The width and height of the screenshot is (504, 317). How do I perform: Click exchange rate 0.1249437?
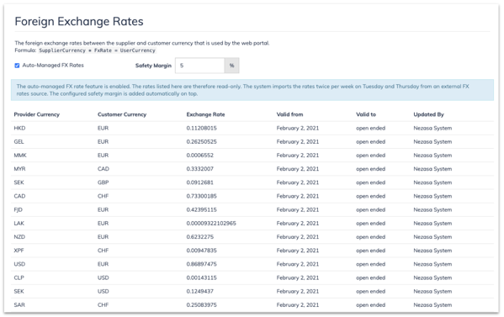point(200,291)
